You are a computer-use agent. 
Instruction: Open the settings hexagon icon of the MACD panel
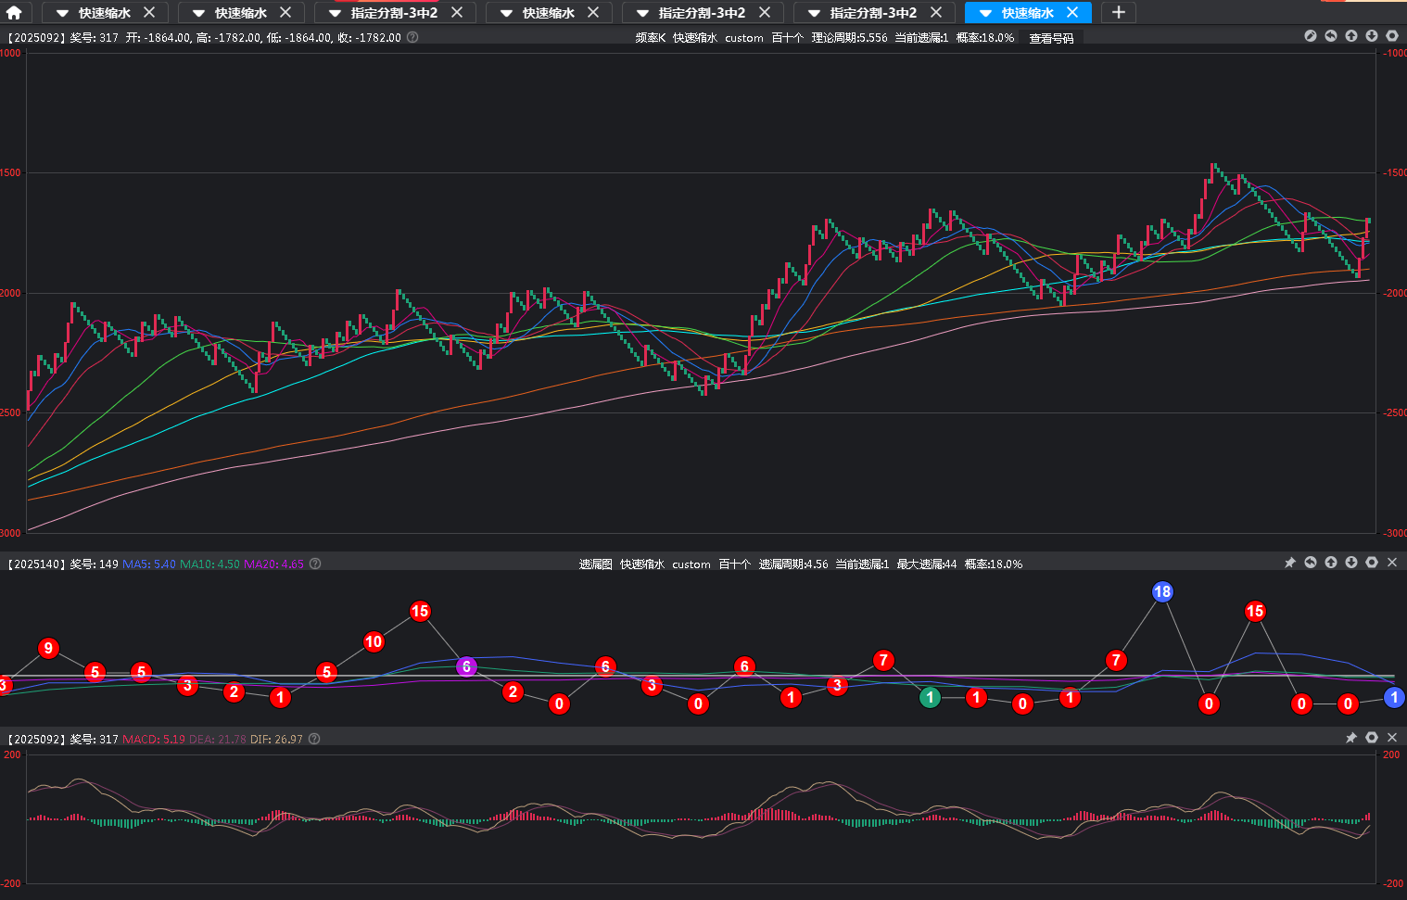(1372, 738)
